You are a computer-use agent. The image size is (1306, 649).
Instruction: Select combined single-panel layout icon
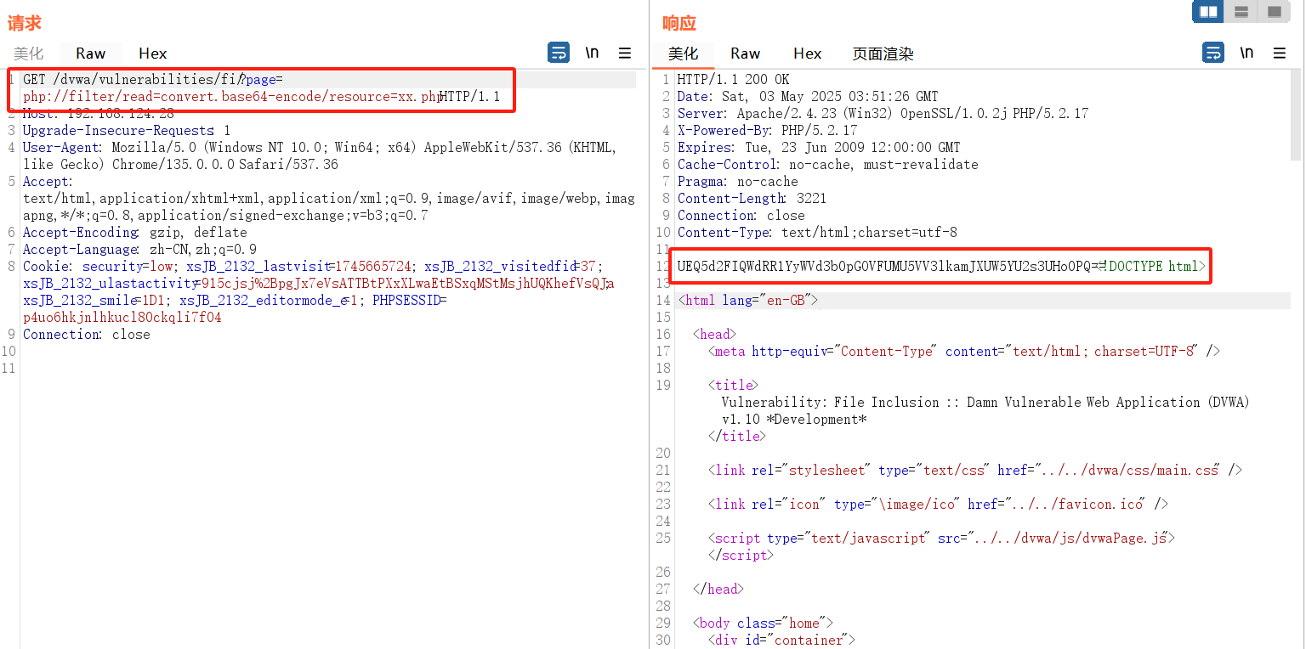[1275, 12]
